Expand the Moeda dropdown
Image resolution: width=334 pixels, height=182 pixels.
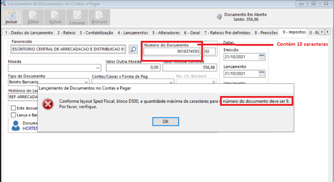(x=98, y=68)
